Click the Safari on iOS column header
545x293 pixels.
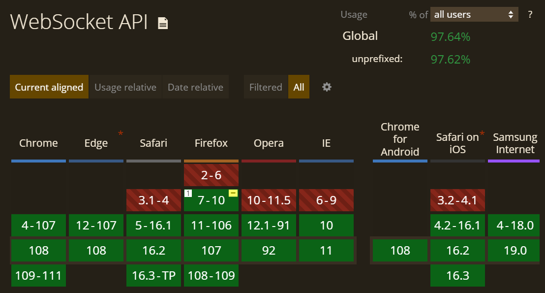(x=457, y=143)
